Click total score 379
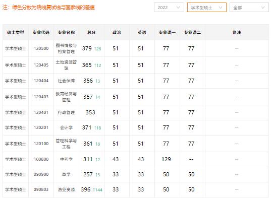This screenshot has width=272, height=201. (87, 48)
